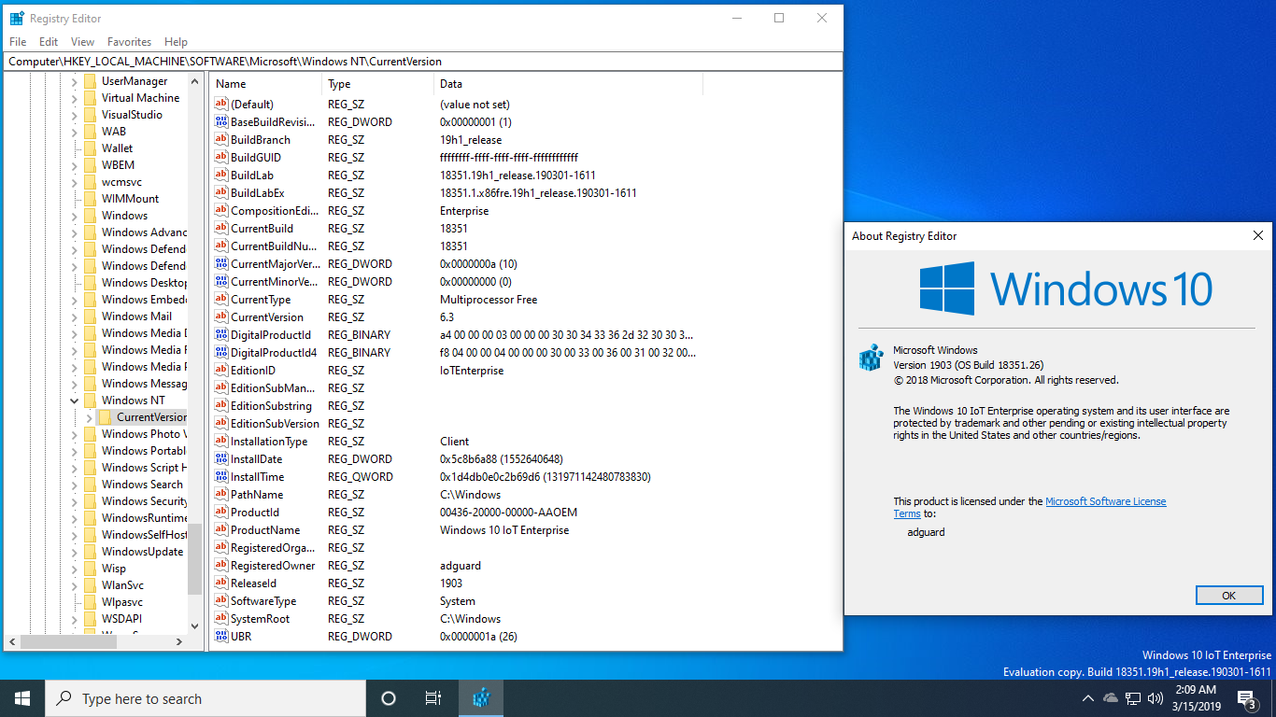Click the folder icon next to WSDAPI
This screenshot has height=717, width=1276.
pyautogui.click(x=91, y=619)
